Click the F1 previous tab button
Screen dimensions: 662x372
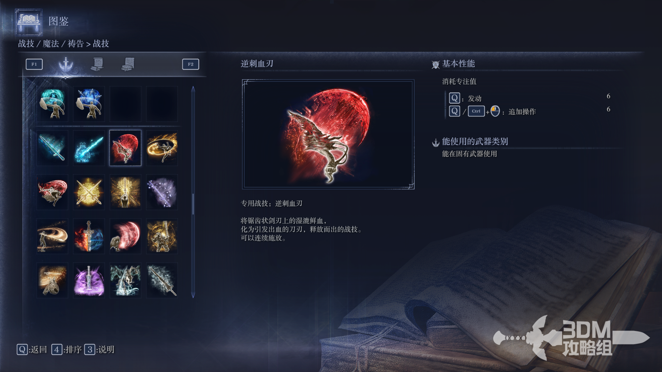pos(34,64)
